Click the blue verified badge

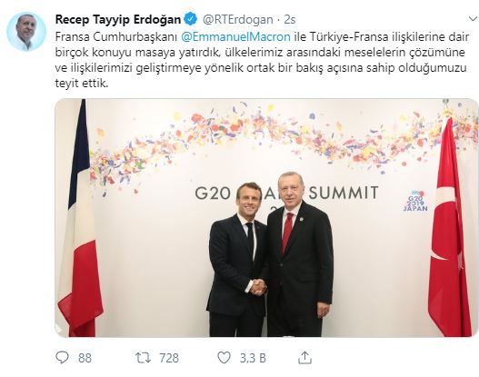click(x=191, y=20)
